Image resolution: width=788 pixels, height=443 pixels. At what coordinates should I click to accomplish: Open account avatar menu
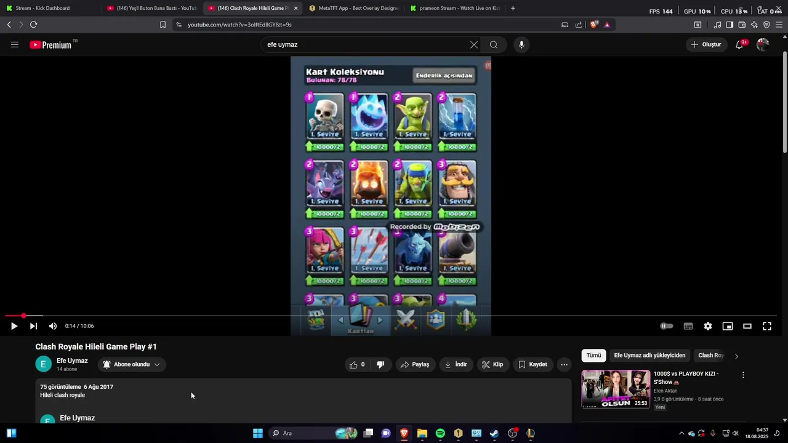763,44
